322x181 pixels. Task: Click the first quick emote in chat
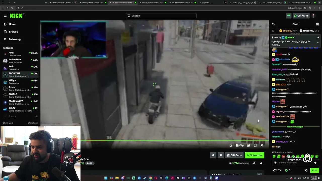[274, 156]
